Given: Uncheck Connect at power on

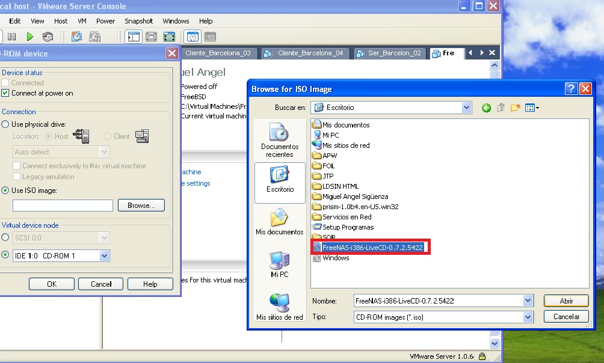Looking at the screenshot, I should (5, 93).
